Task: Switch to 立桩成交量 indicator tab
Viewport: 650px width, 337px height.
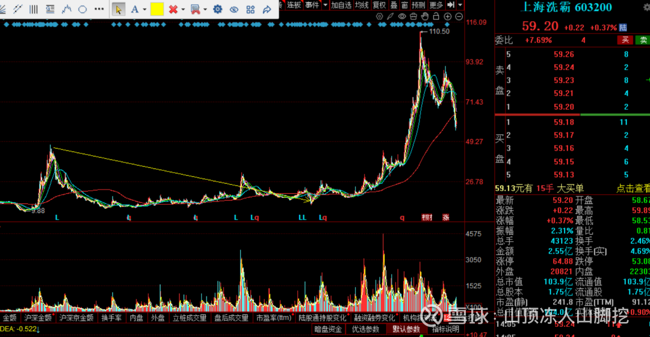Action: tap(190, 318)
